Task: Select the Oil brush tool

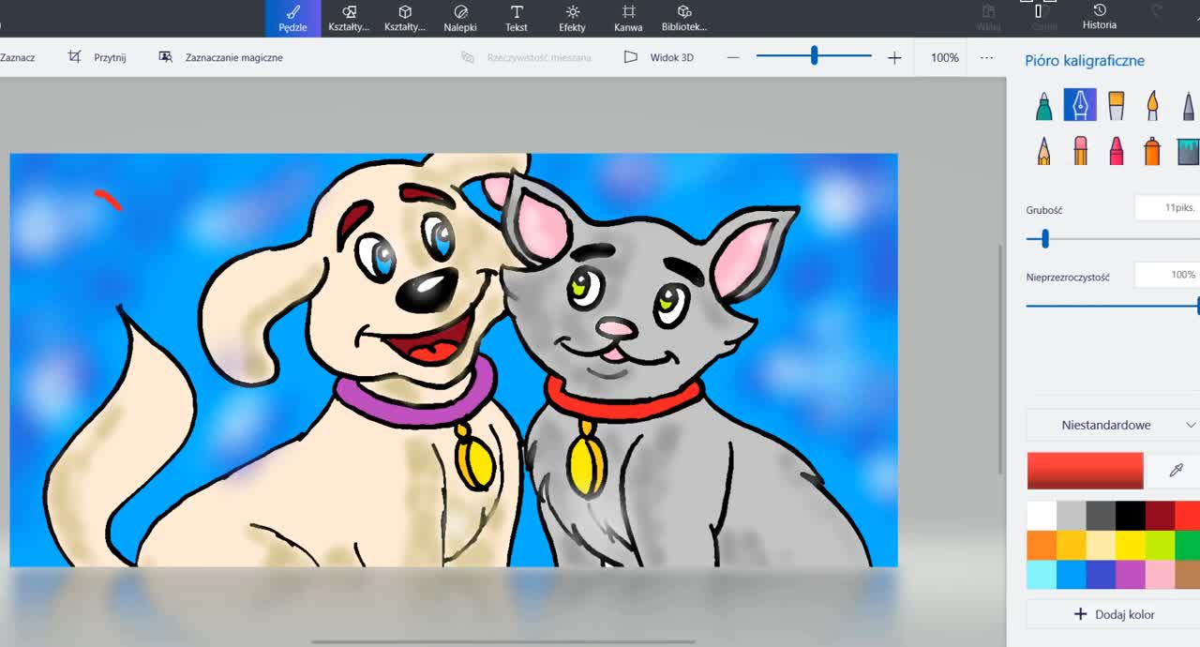Action: click(1116, 105)
